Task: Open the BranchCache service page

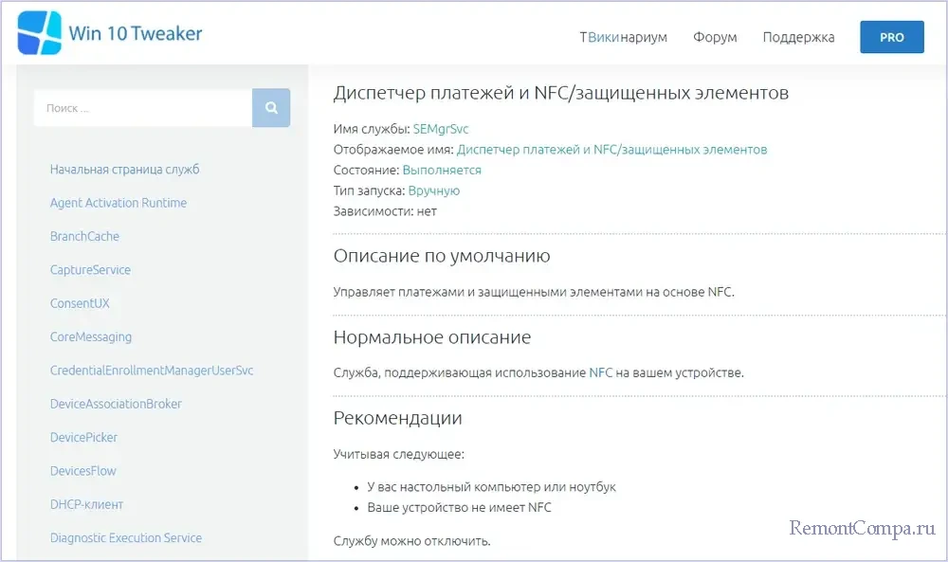Action: 84,236
